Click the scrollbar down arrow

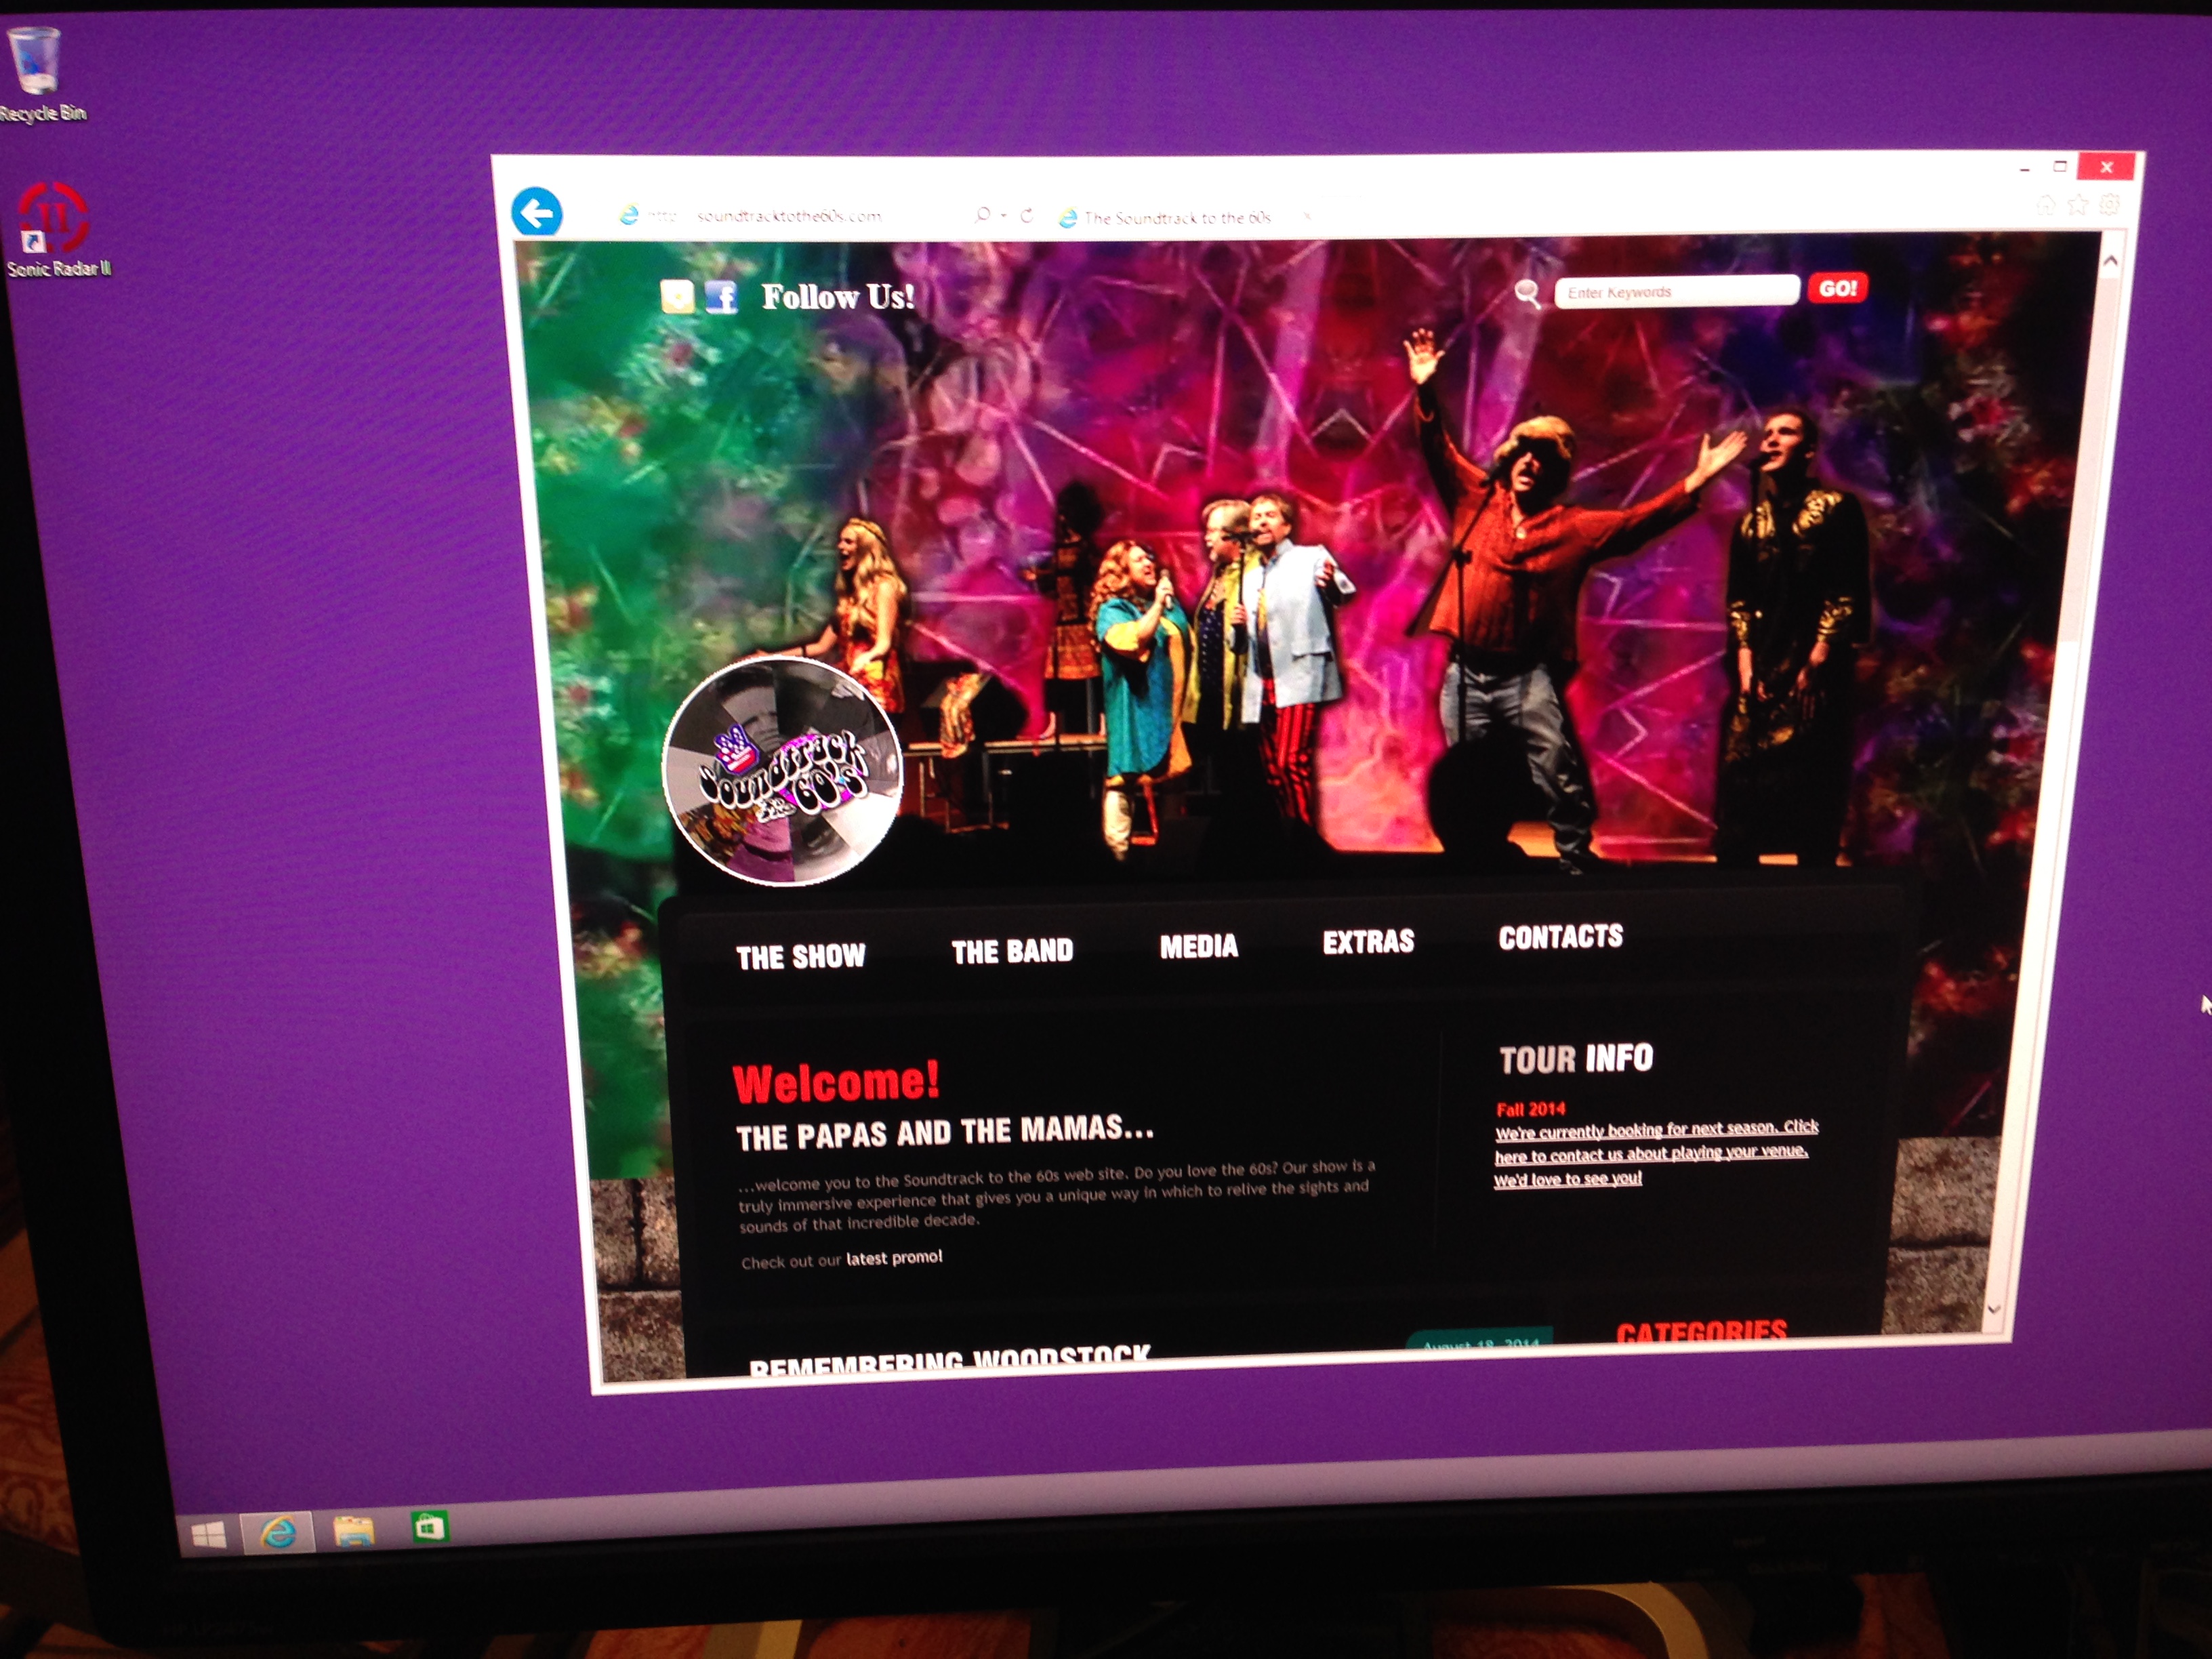click(x=1994, y=1309)
